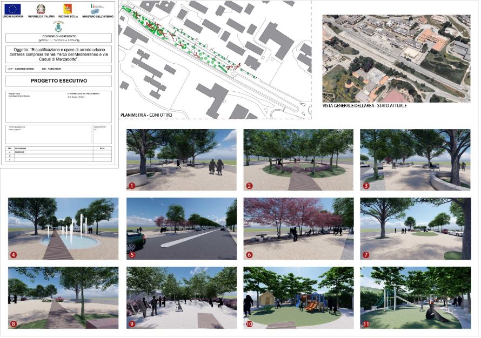Image resolution: width=481 pixels, height=338 pixels.
Task: Click red marker number 6
Action: click(249, 254)
